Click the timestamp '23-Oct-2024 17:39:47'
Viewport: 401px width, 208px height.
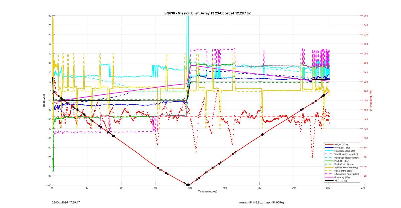(66, 202)
